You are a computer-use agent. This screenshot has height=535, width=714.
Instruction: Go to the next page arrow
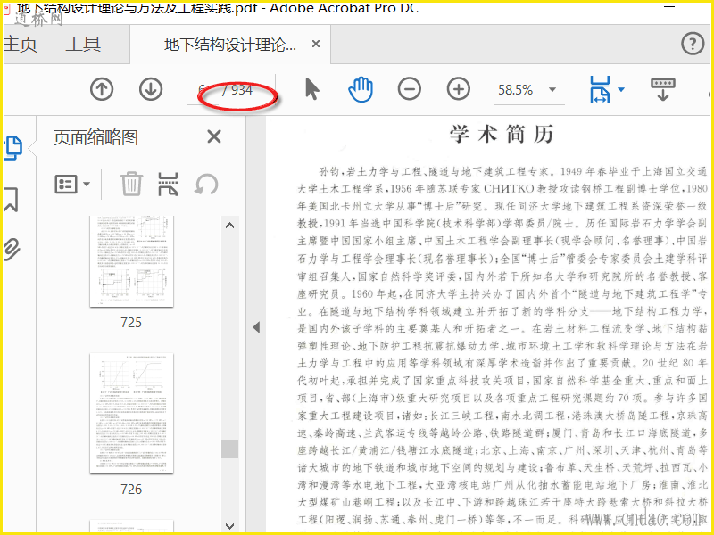click(x=151, y=90)
